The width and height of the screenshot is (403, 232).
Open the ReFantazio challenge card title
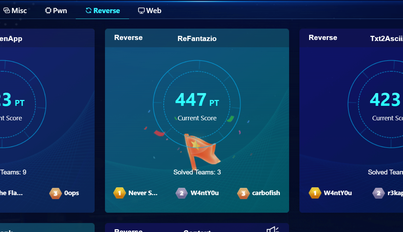(x=197, y=39)
